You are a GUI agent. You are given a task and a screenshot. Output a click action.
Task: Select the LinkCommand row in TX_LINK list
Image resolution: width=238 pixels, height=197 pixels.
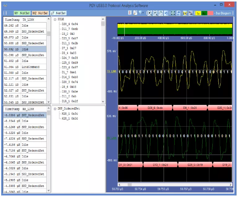tap(30, 67)
